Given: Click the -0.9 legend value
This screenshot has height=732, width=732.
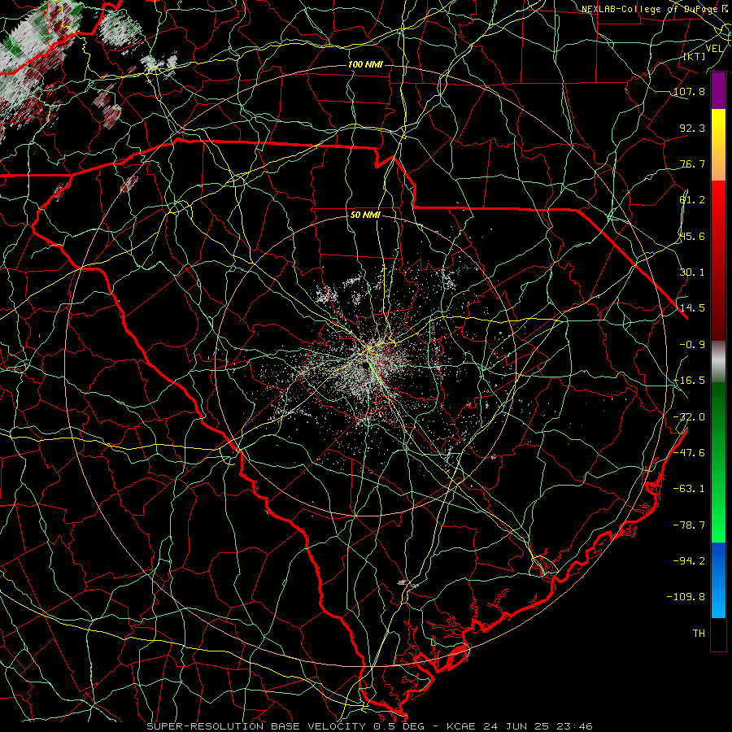Looking at the screenshot, I should 692,345.
